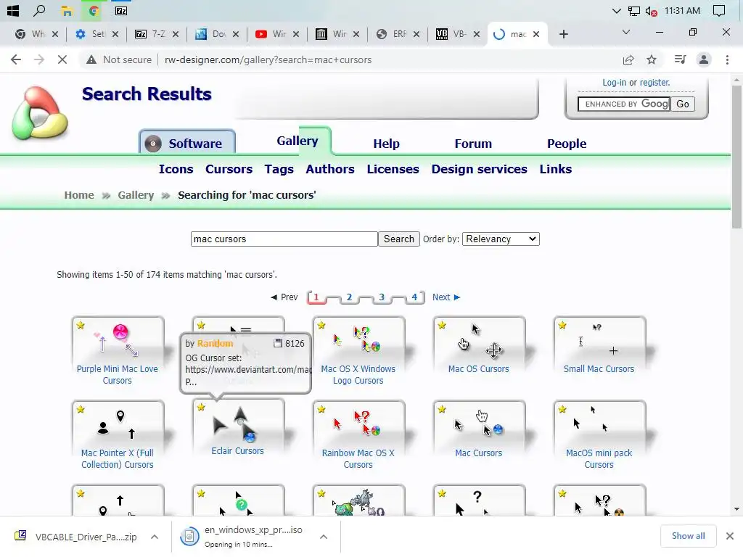The image size is (743, 557).
Task: Go to results page 4
Action: [x=414, y=297]
